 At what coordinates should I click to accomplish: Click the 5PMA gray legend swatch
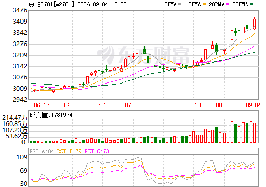pos(180,4)
